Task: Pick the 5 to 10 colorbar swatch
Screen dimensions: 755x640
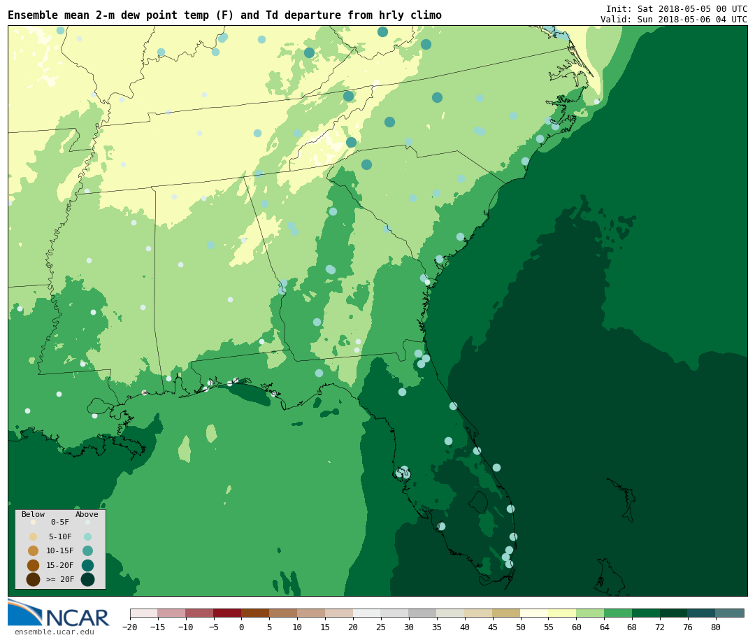Action: (x=283, y=613)
